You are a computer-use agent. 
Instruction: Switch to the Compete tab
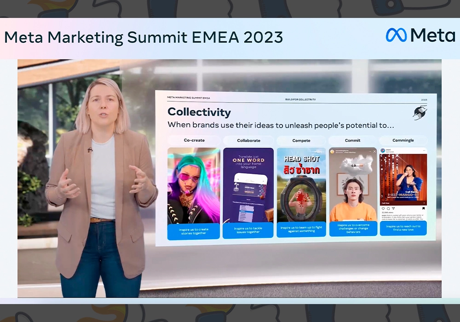tap(301, 140)
